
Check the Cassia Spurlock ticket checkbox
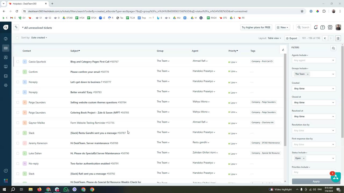[18, 62]
